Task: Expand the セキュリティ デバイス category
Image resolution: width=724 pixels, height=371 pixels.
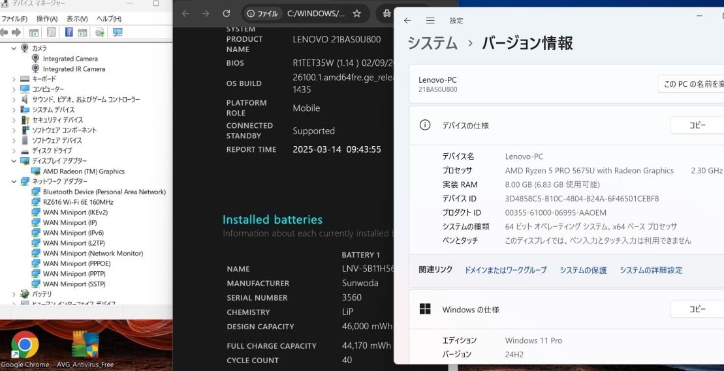Action: coord(14,120)
